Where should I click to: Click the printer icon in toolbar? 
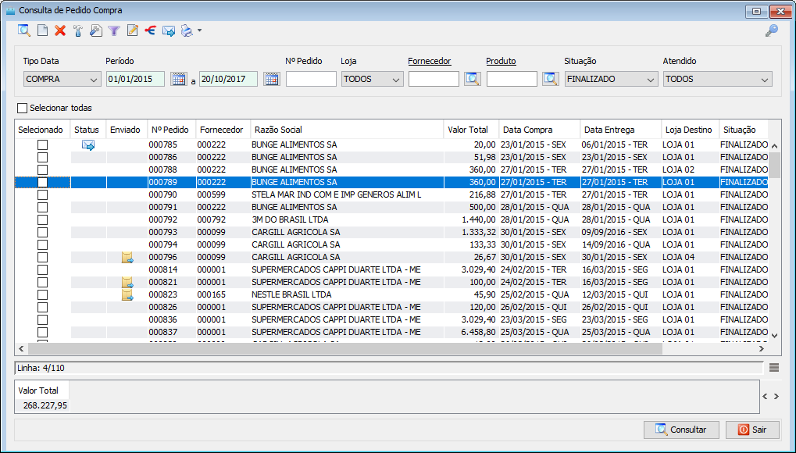[x=186, y=30]
